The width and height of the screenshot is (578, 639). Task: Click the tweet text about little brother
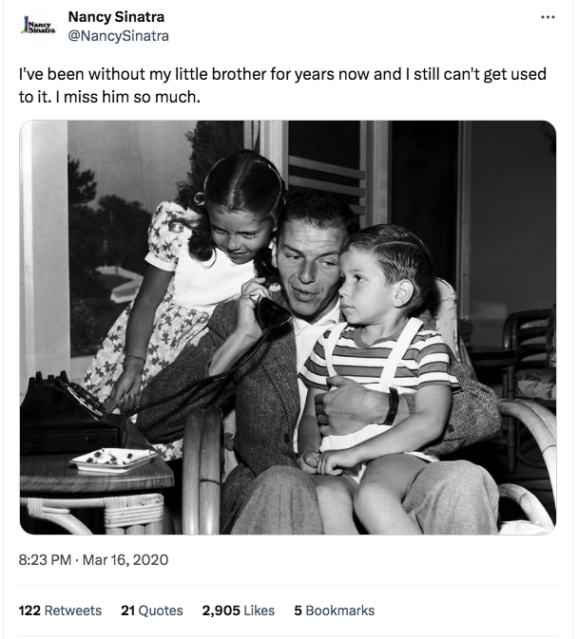point(282,85)
